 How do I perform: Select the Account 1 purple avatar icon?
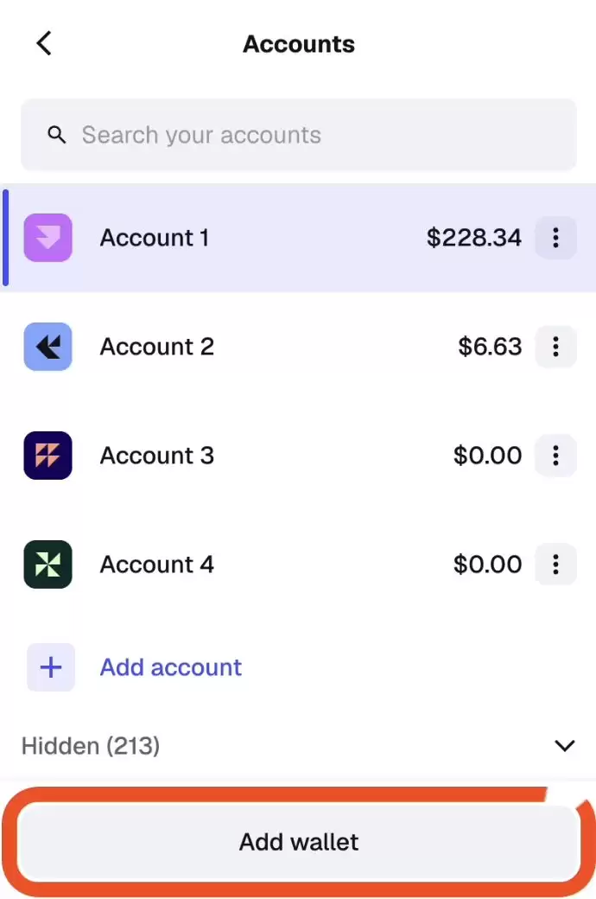[x=48, y=237]
